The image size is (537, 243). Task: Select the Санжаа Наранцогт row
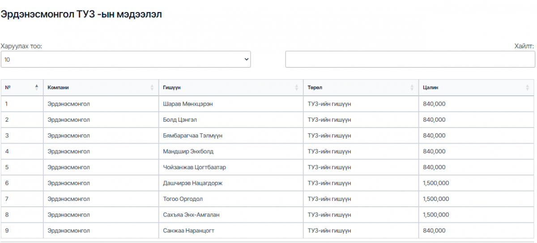[x=189, y=230]
